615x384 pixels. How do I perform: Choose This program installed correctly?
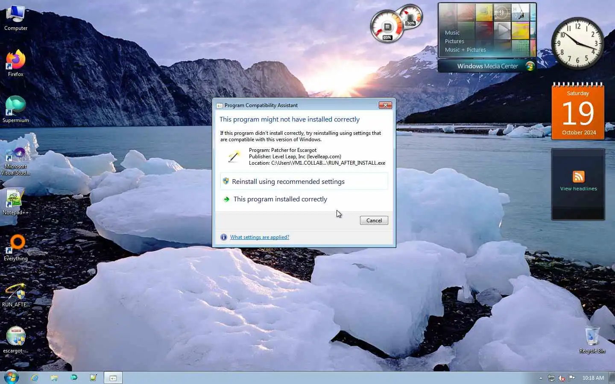(x=304, y=199)
